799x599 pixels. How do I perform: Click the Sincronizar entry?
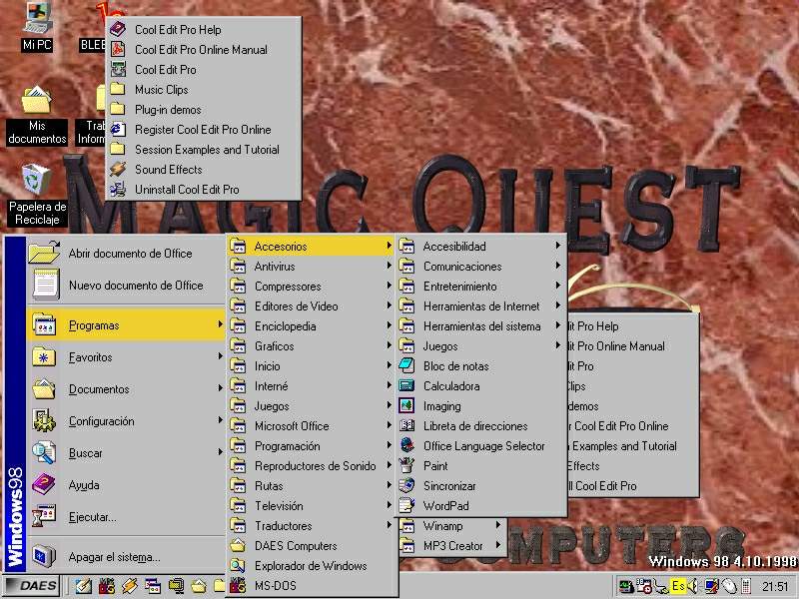(482, 486)
